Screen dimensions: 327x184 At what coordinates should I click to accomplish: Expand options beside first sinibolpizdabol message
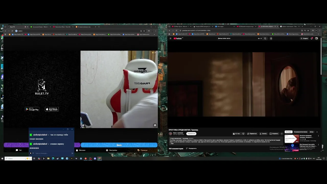click(x=49, y=135)
